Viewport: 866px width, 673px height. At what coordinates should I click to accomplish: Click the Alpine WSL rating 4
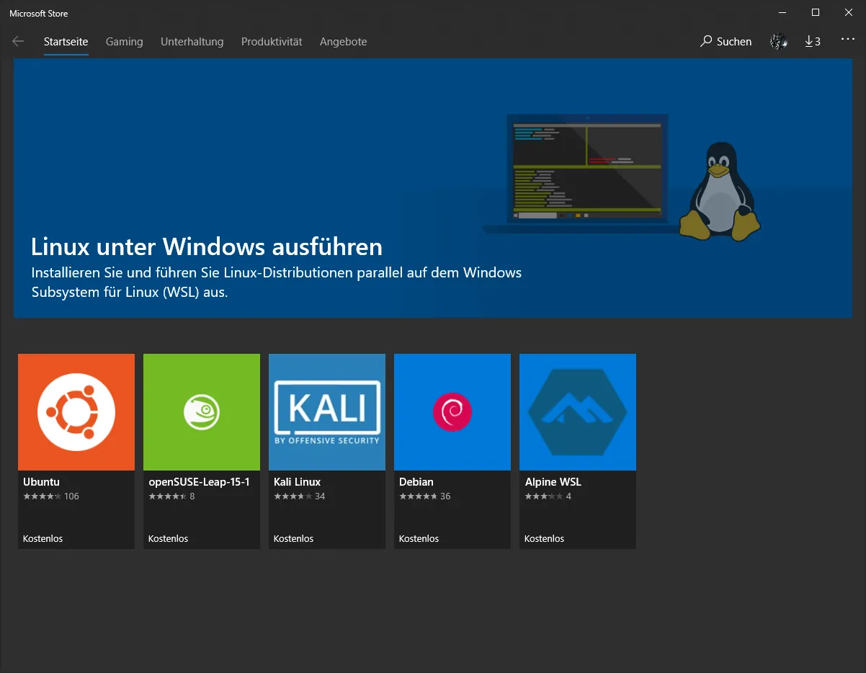(548, 496)
